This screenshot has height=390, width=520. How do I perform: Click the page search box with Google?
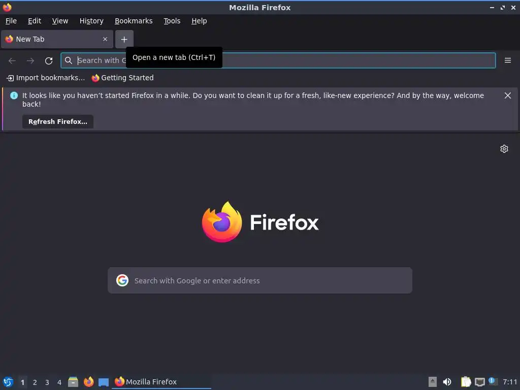260,280
